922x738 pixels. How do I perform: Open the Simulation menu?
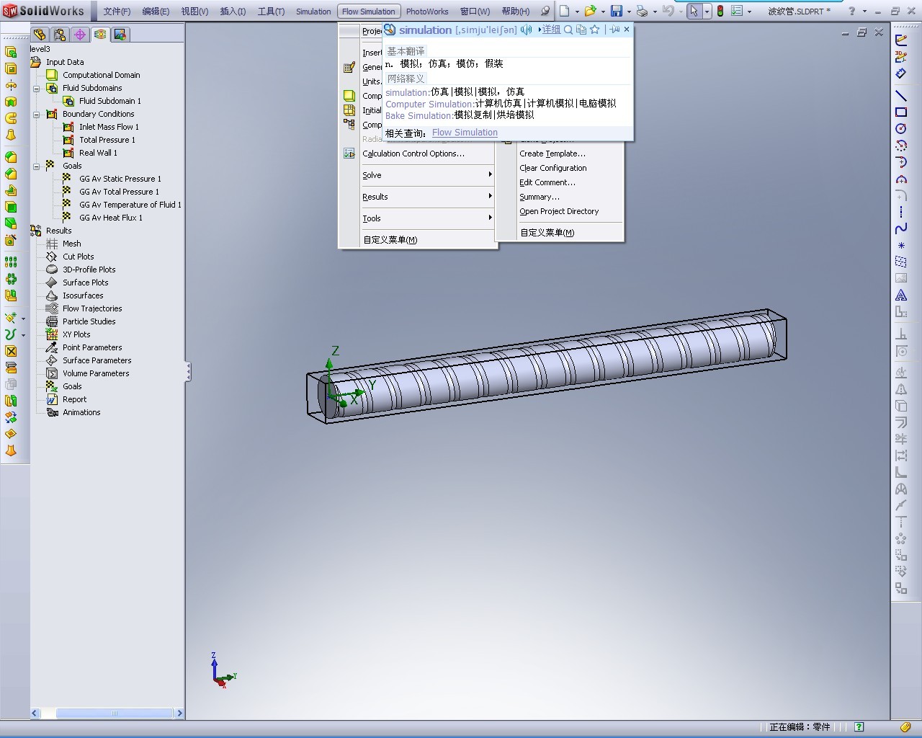pyautogui.click(x=313, y=12)
